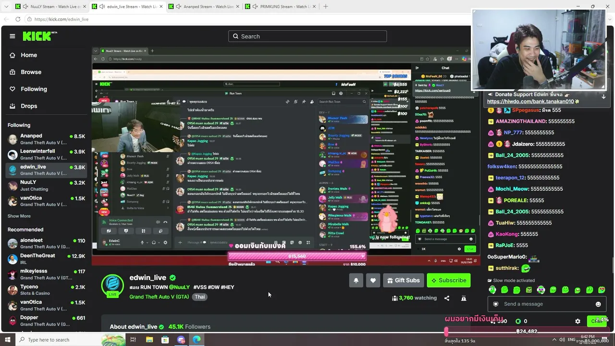Click the headphones green emote
The width and height of the screenshot is (615, 346).
[492, 290]
